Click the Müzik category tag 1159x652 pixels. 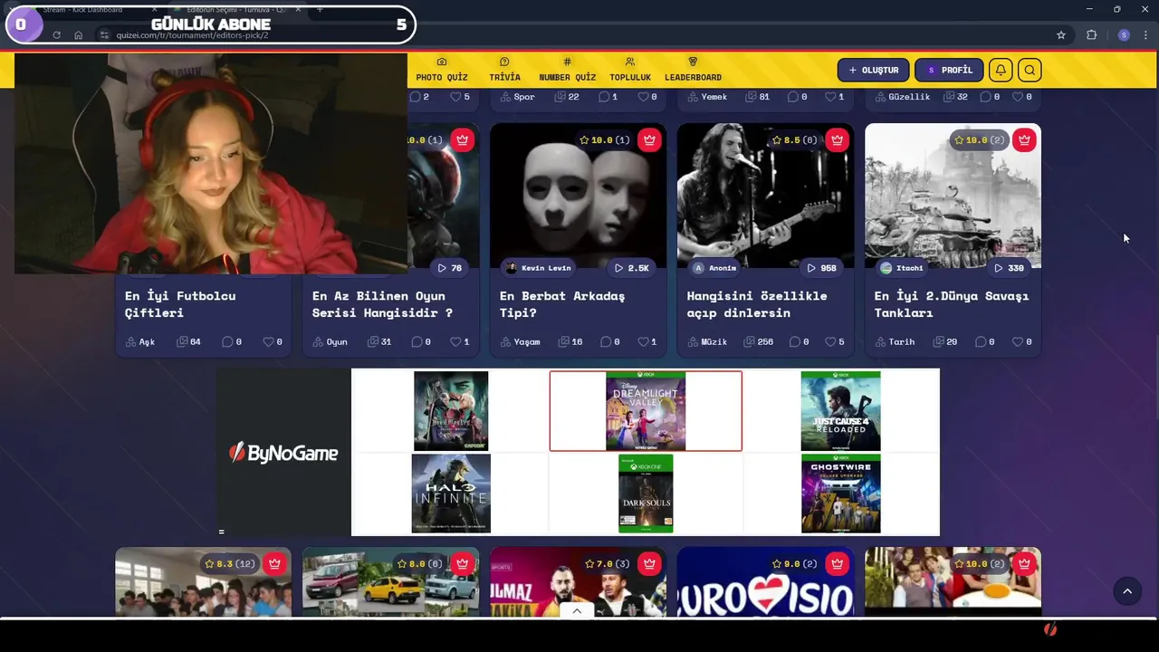tap(707, 341)
